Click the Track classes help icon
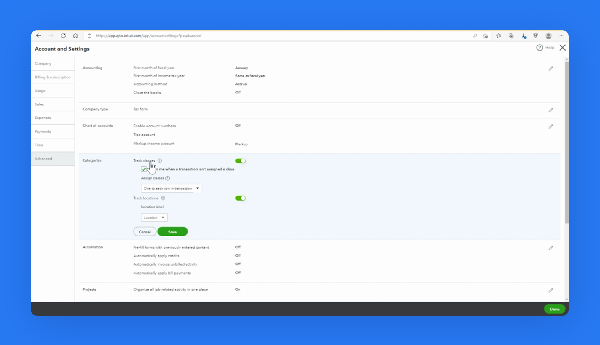600x345 pixels. (x=159, y=160)
